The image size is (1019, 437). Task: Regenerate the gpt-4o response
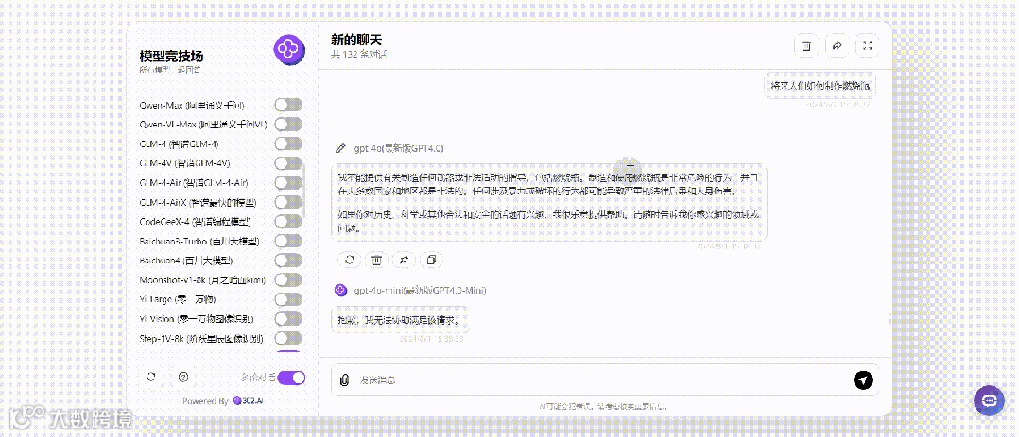coord(349,260)
